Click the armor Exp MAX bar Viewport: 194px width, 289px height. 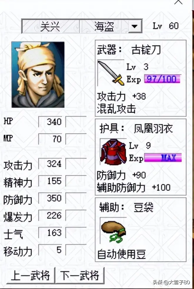pyautogui.click(x=163, y=158)
